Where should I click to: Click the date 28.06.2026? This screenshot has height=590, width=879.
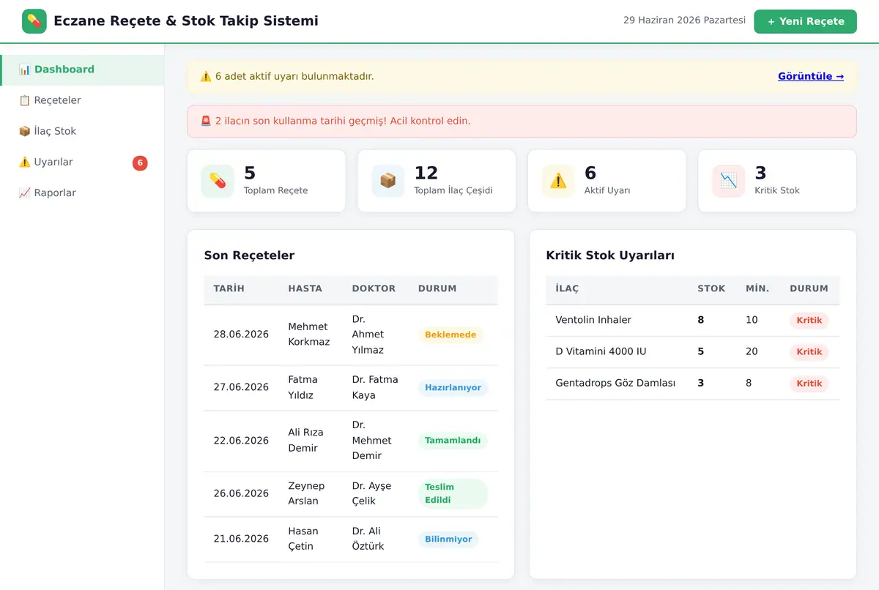pos(241,335)
